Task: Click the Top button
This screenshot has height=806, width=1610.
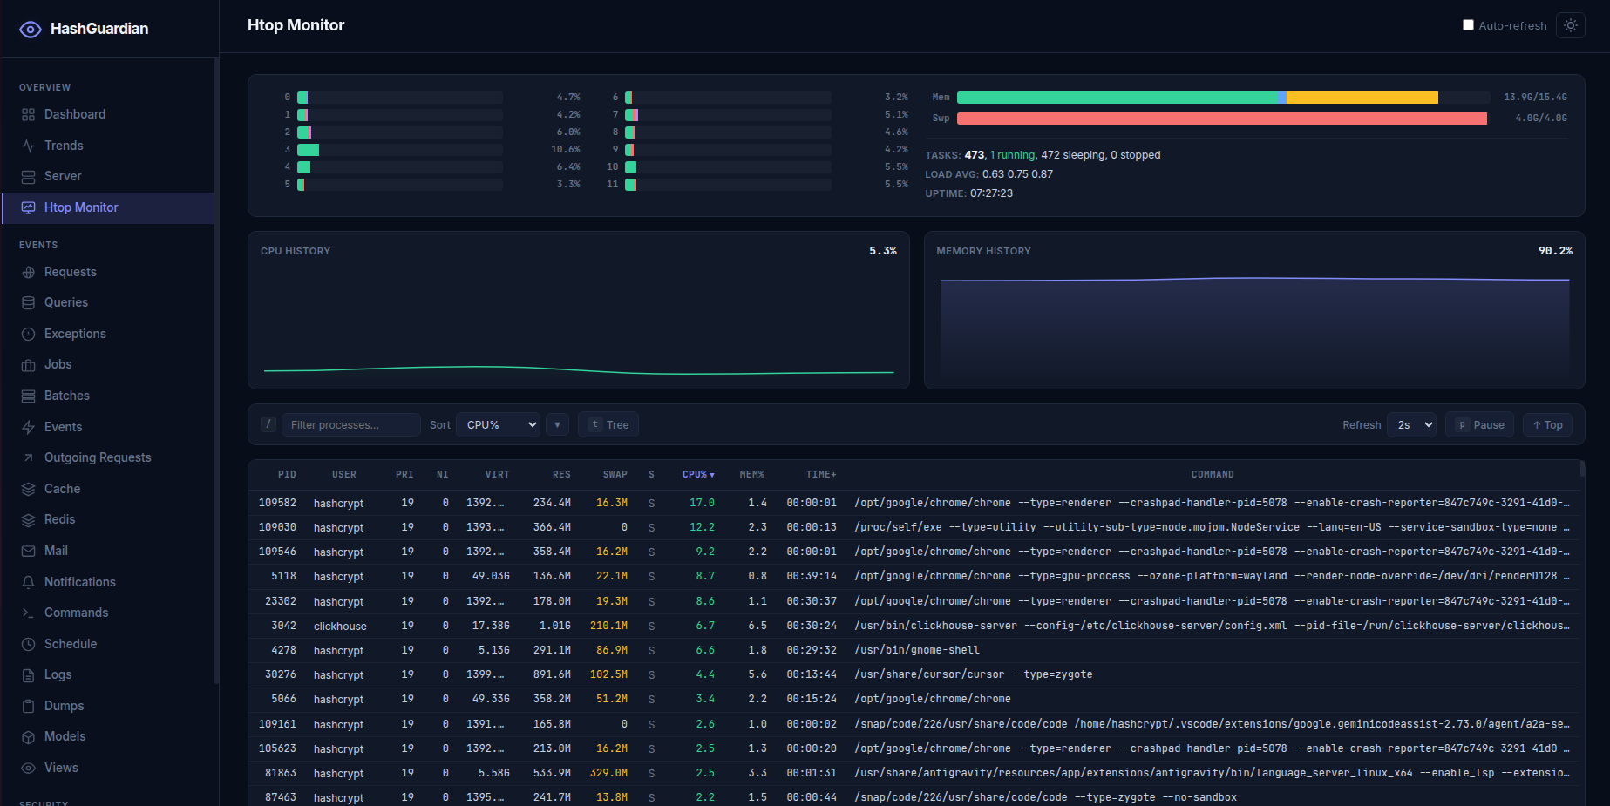Action: 1547,424
